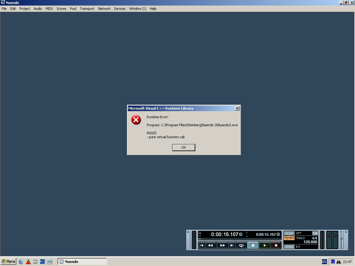Click the 120.000 tempo value
Image resolution: width=355 pixels, height=266 pixels.
tap(310, 242)
